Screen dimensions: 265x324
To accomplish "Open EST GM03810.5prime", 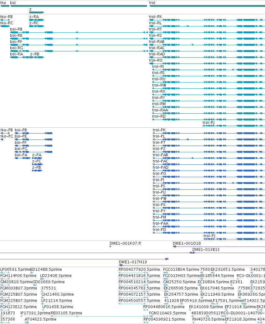I will tap(17, 282).
